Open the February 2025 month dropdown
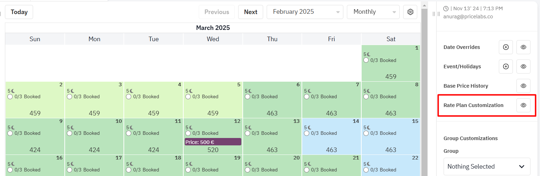 coord(305,12)
